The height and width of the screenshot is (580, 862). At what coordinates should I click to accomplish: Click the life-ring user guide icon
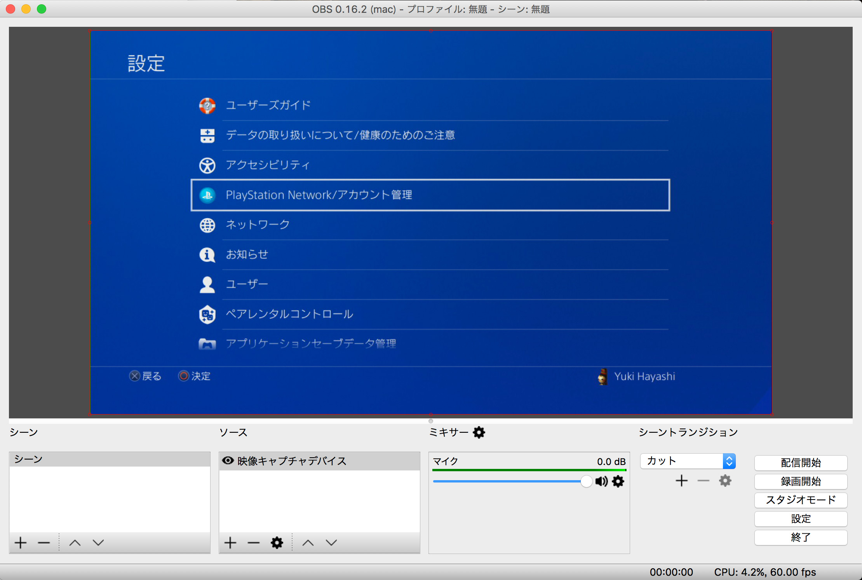click(207, 105)
